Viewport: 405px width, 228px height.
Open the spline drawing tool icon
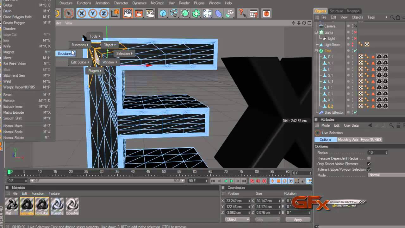[174, 13]
